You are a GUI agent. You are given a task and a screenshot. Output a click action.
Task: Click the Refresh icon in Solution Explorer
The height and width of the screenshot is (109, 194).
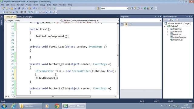pyautogui.click(x=173, y=20)
